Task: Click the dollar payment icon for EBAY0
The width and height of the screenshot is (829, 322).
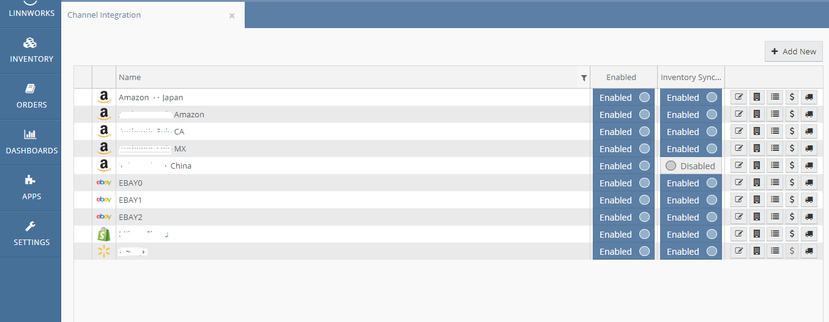Action: (792, 182)
